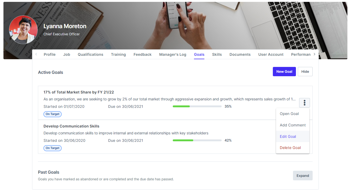The image size is (349, 192).
Task: Click the right arrow to reveal more tabs
Action: pos(314,54)
